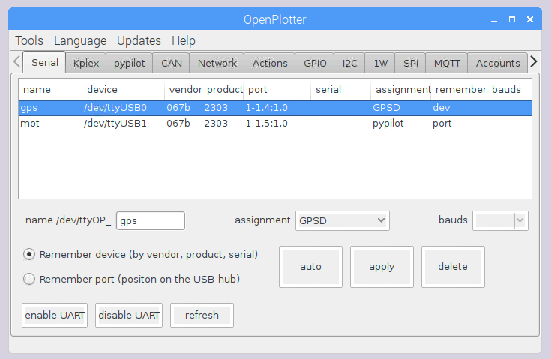Switch to the MQTT tab
Viewport: 551px width, 359px height.
pos(447,63)
